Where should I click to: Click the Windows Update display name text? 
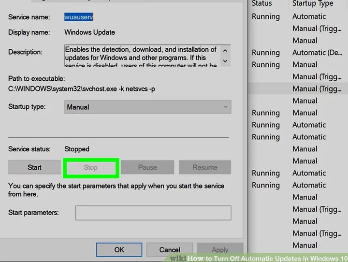(90, 32)
